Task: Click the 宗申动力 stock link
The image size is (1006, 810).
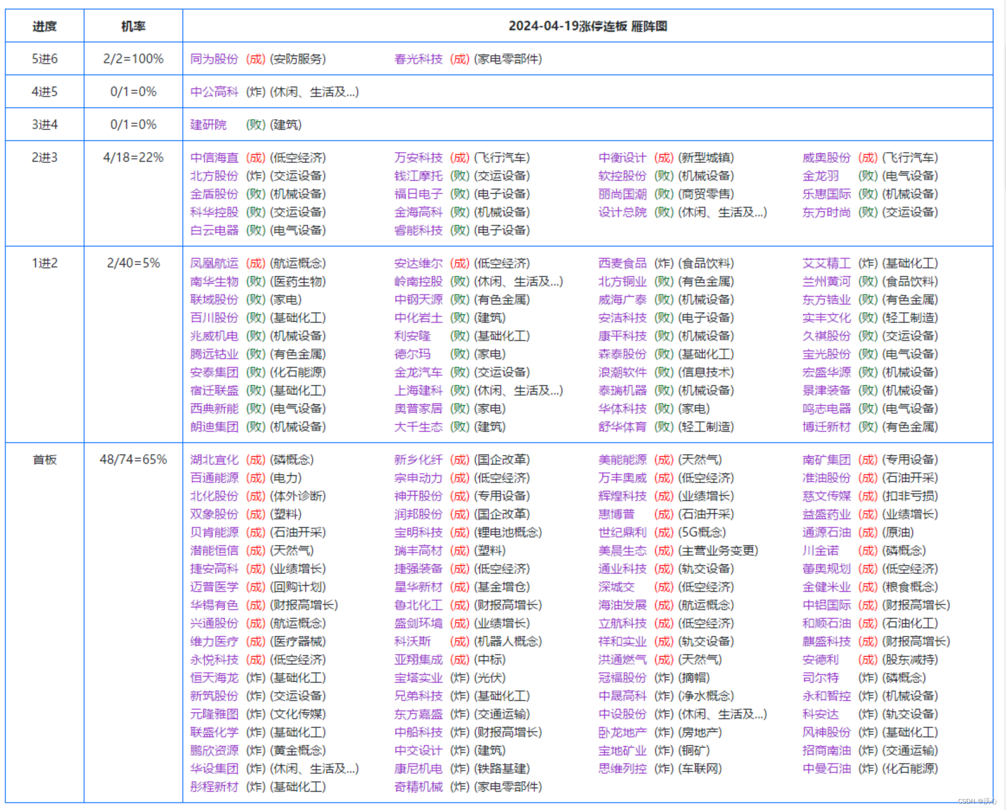Action: (418, 478)
